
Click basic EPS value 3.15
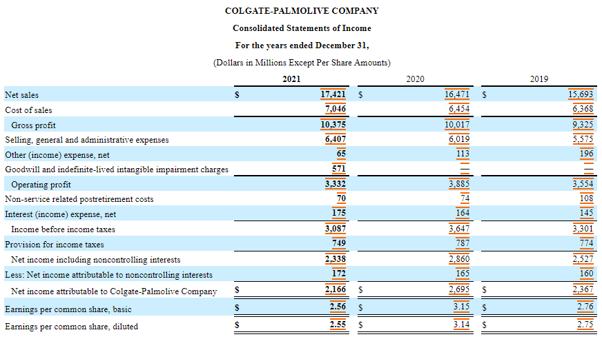tap(461, 307)
